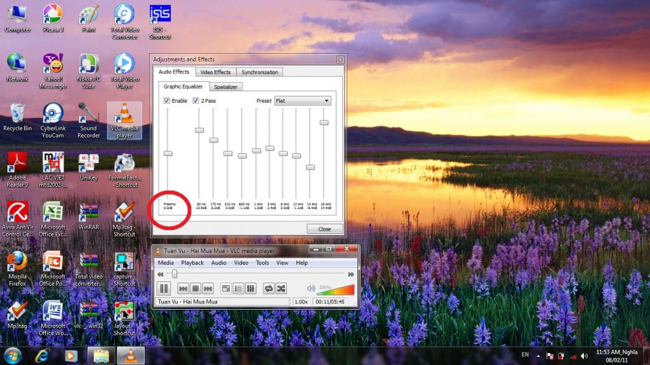650x365 pixels.
Task: Click the VLC seek bar handle
Action: coord(175,274)
